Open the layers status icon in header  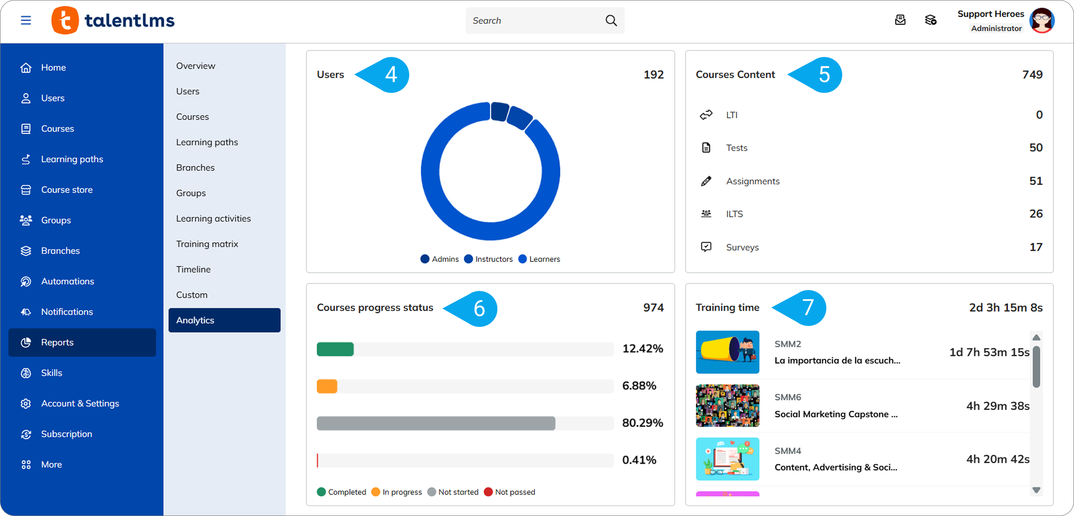[x=930, y=20]
